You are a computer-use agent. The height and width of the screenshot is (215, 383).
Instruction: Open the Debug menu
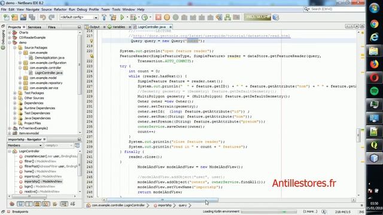[82, 10]
